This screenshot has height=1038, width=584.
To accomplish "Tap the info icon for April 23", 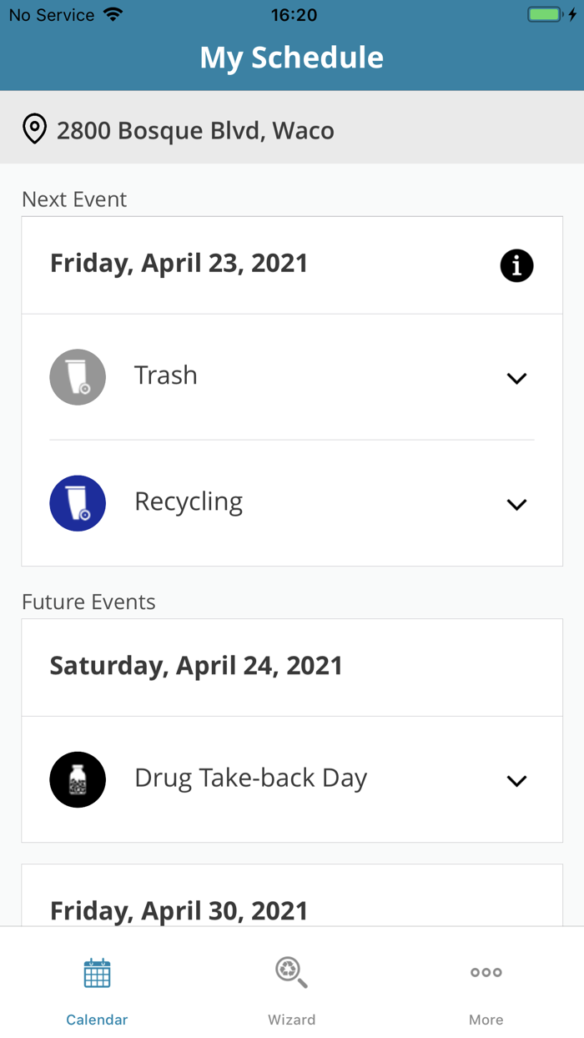I will pyautogui.click(x=516, y=266).
